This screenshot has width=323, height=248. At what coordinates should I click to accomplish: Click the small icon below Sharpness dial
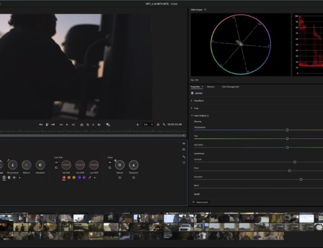[134, 177]
